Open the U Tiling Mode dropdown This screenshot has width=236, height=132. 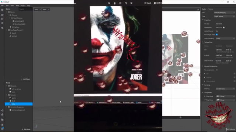pyautogui.click(x=225, y=96)
